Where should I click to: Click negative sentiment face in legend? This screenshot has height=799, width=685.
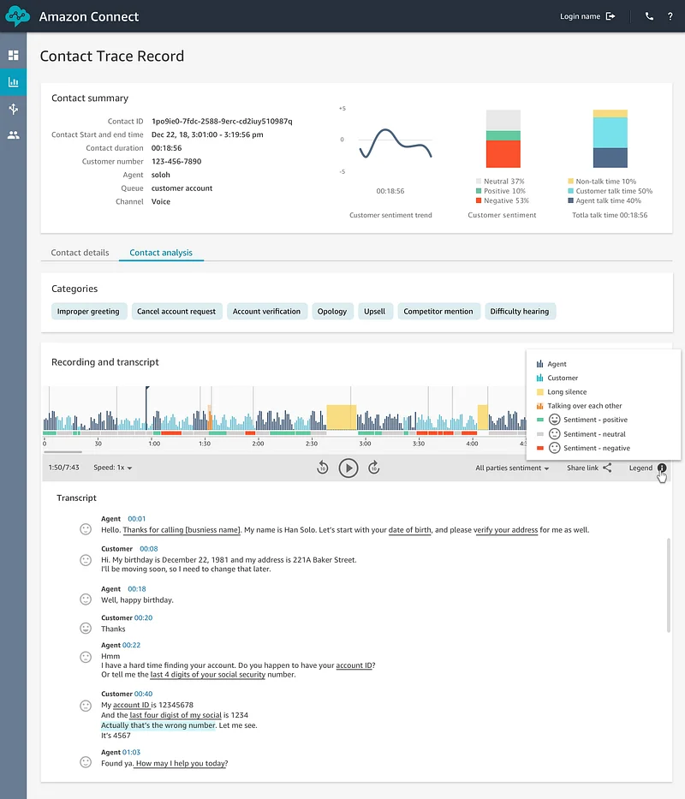click(x=555, y=448)
